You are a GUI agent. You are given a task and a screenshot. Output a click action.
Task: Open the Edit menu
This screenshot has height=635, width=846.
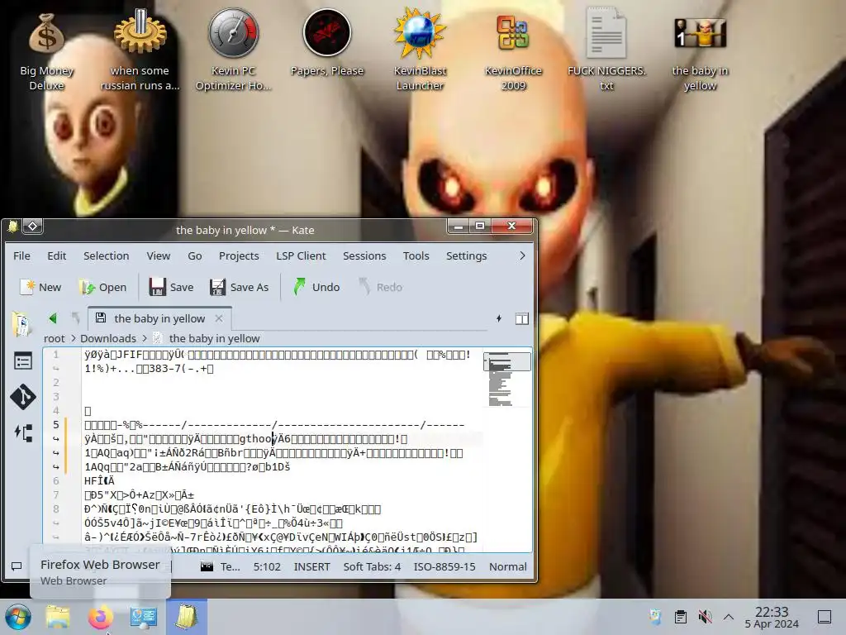[57, 255]
